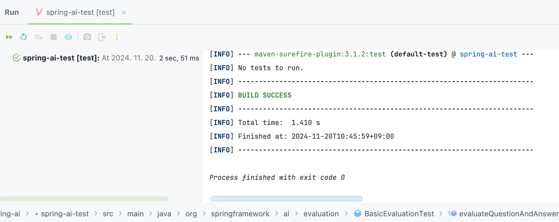The width and height of the screenshot is (559, 222).
Task: Click the test tree horizontal scrollbar
Action: [84, 199]
